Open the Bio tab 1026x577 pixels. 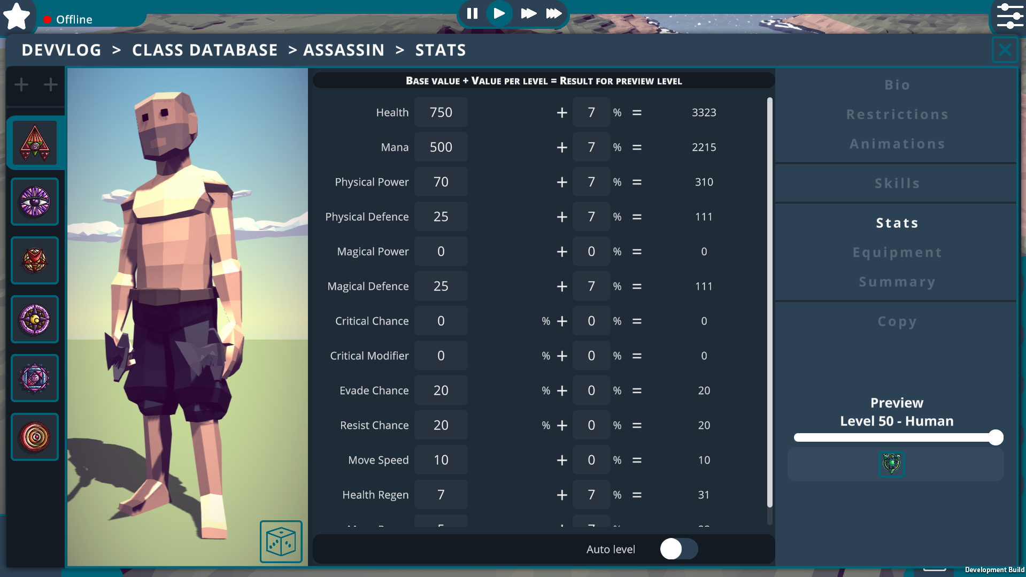click(x=897, y=85)
